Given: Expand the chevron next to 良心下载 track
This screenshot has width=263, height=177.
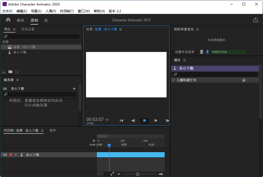Looking at the screenshot, I should (16, 155).
